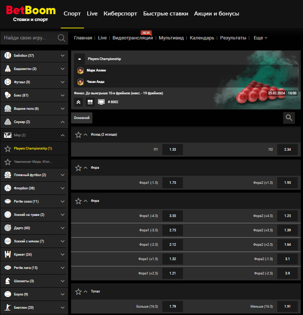Open the Быстрые ставки tab
This screenshot has width=303, height=315.
click(x=166, y=14)
